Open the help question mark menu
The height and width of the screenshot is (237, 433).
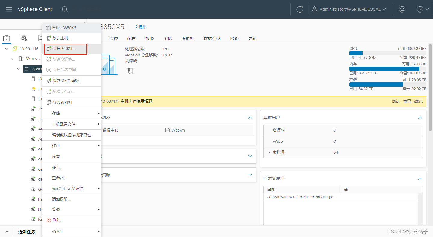point(423,9)
